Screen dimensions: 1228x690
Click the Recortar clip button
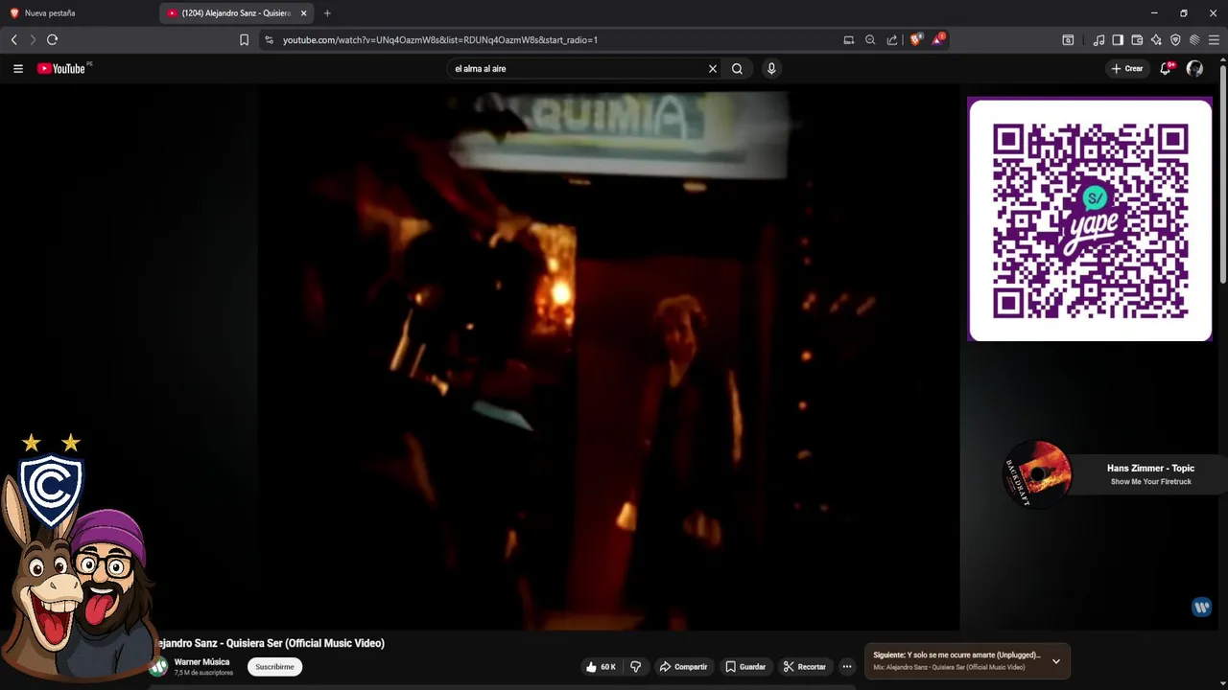(804, 667)
